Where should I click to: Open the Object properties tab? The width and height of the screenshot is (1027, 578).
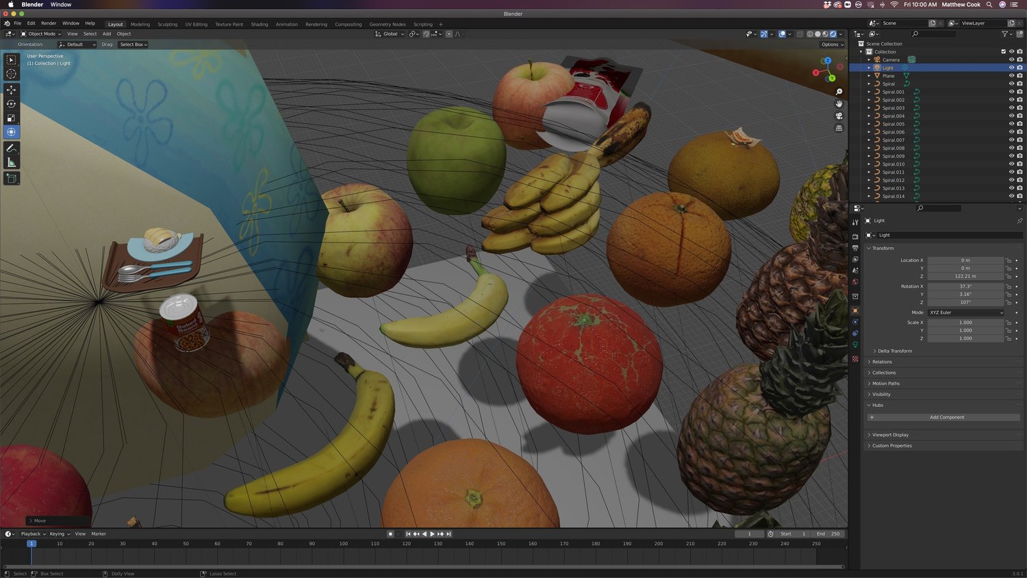click(x=855, y=310)
